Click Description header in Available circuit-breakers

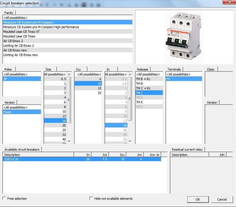pyautogui.click(x=38, y=155)
